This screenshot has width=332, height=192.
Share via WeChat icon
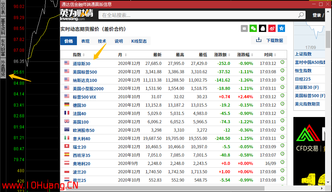[253, 28]
